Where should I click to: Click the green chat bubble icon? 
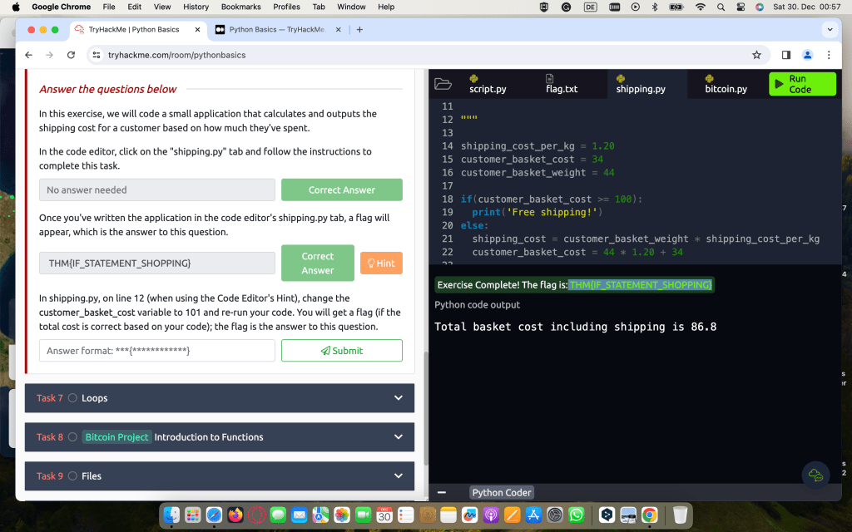click(x=815, y=475)
